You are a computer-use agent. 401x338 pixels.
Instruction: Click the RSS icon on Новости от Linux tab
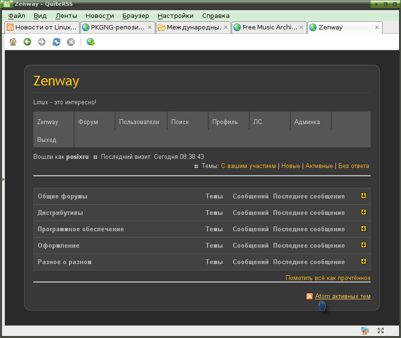[10, 28]
